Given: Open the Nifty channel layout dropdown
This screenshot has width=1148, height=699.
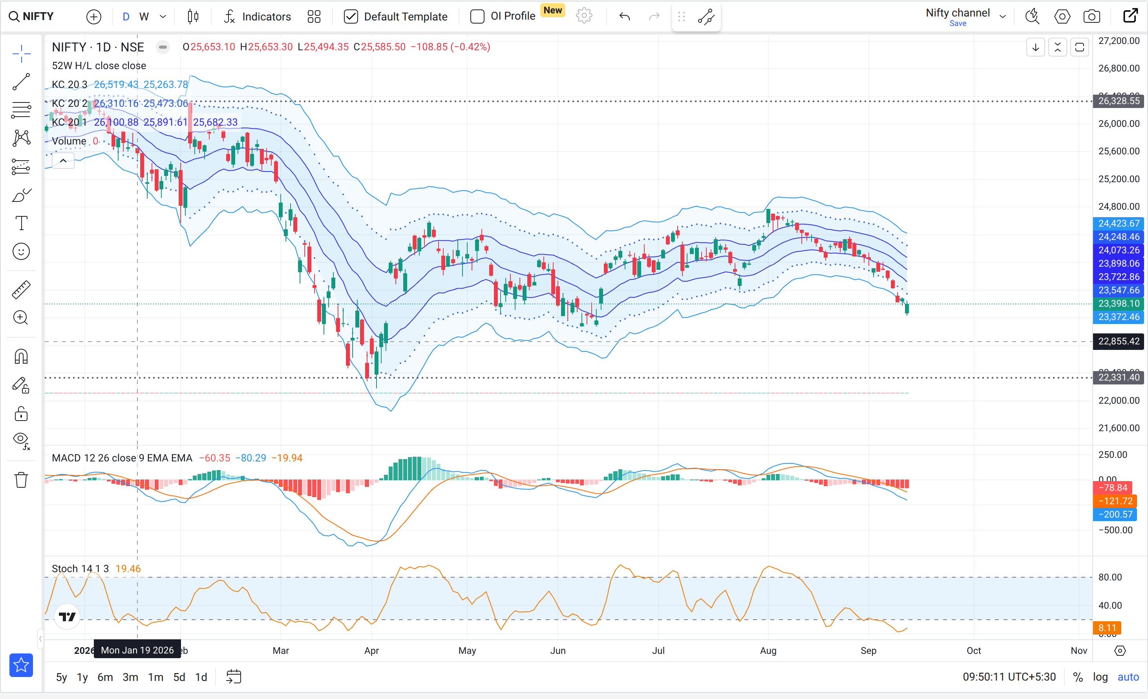Looking at the screenshot, I should point(1003,17).
